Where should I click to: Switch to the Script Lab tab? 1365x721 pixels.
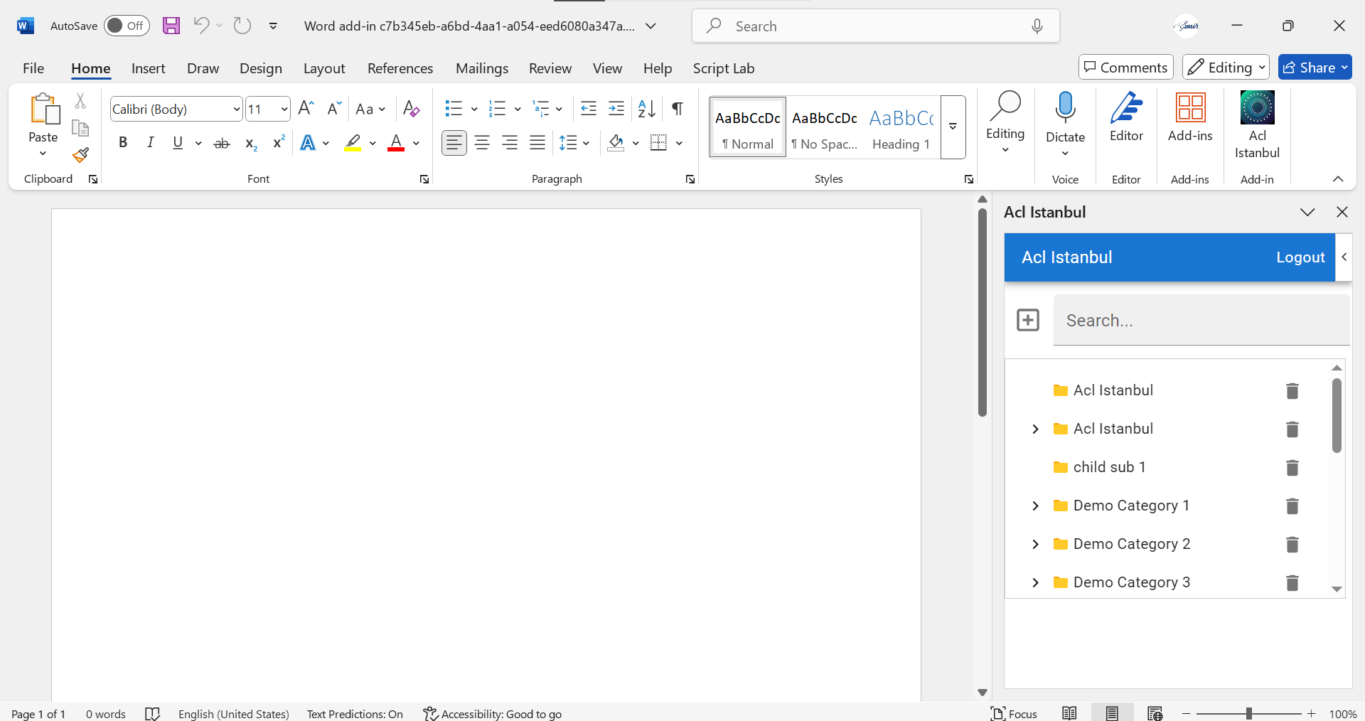[x=723, y=68]
